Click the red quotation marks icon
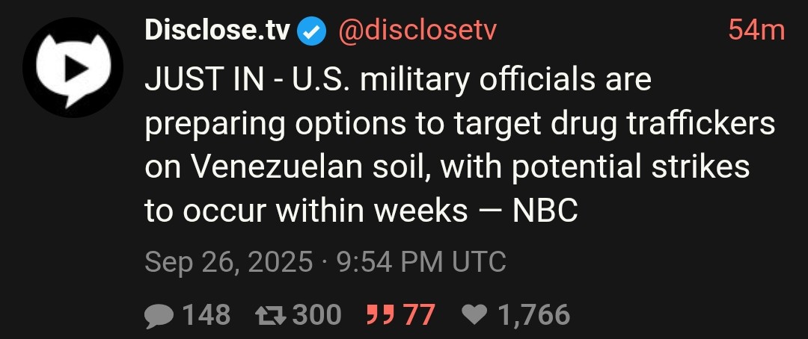This screenshot has height=339, width=808. 380,315
